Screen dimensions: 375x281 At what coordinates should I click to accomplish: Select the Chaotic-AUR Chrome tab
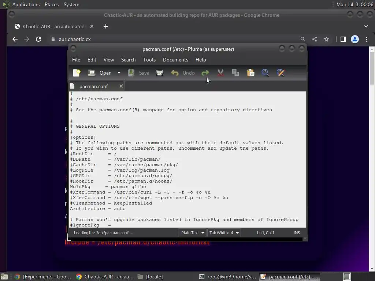point(53,26)
